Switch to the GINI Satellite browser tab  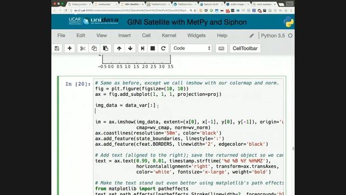(132, 4)
